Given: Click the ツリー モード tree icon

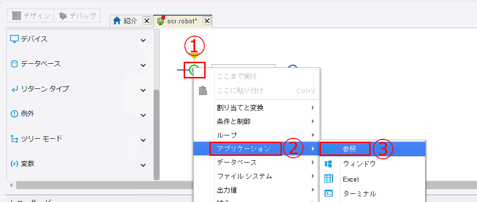Looking at the screenshot, I should (x=14, y=139).
